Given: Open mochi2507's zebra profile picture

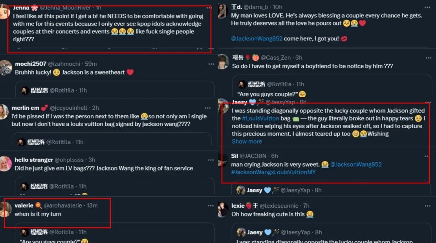Looking at the screenshot, I should coord(5,68).
